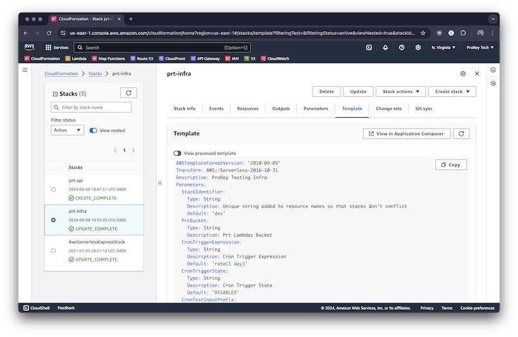518x337 pixels.
Task: Open the Active filter status dropdown
Action: (67, 131)
